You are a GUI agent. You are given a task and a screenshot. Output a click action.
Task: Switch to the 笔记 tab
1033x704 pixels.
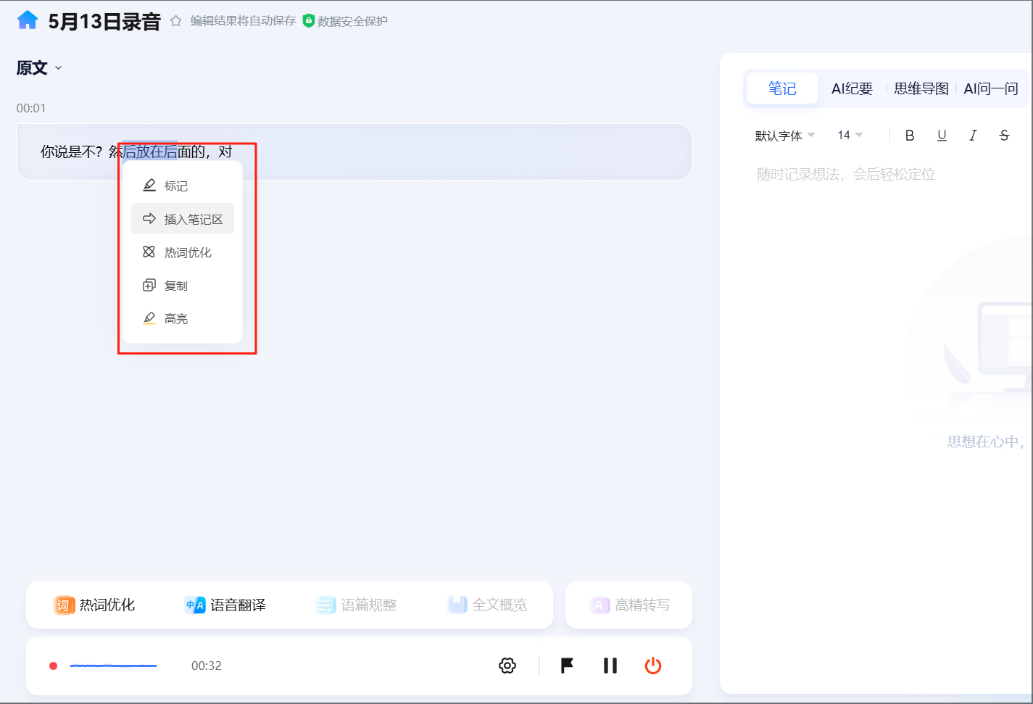point(782,88)
